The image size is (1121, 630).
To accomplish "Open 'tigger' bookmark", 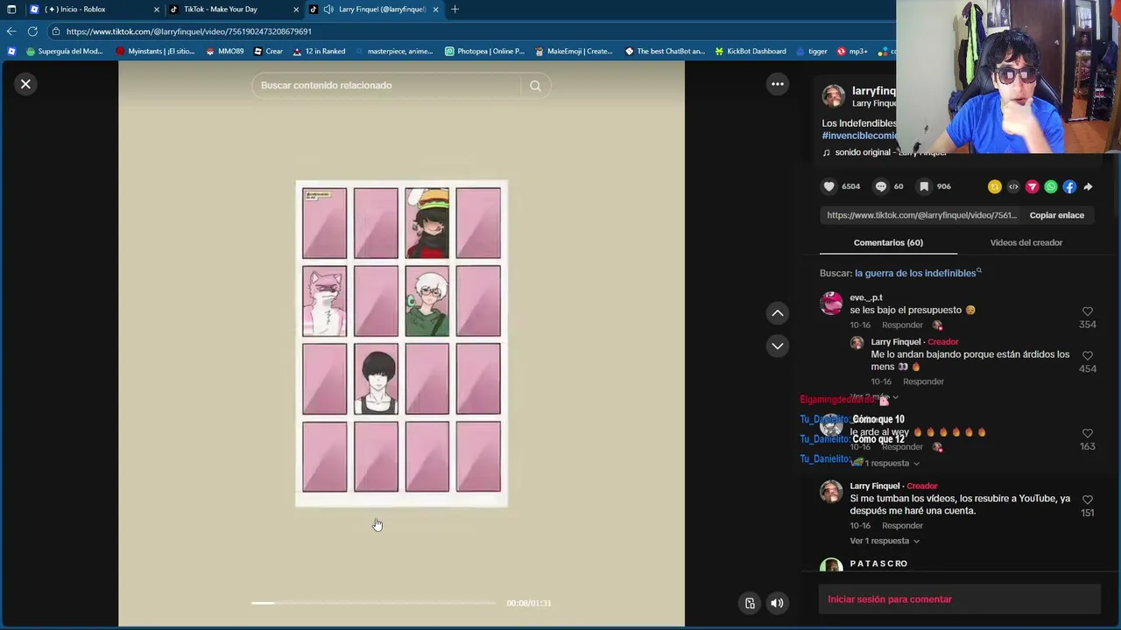I will [x=812, y=52].
